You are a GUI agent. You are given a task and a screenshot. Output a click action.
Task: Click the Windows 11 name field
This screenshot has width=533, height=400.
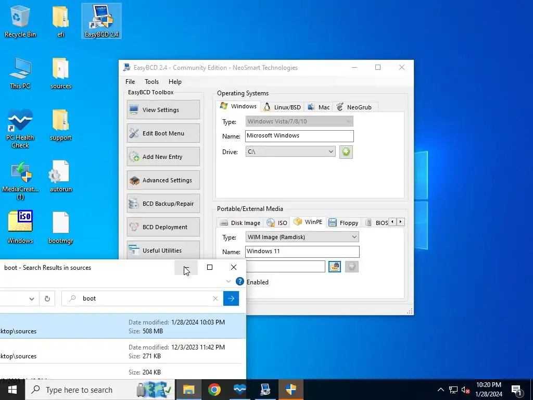pos(302,252)
